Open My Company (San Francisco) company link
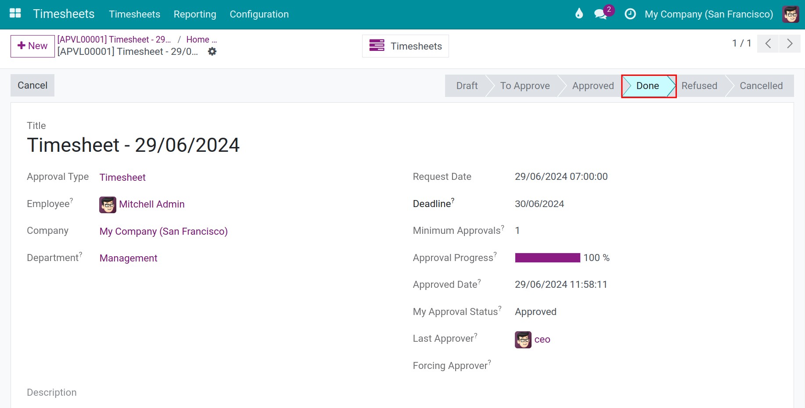Screen dimensions: 805x408 click(x=163, y=231)
